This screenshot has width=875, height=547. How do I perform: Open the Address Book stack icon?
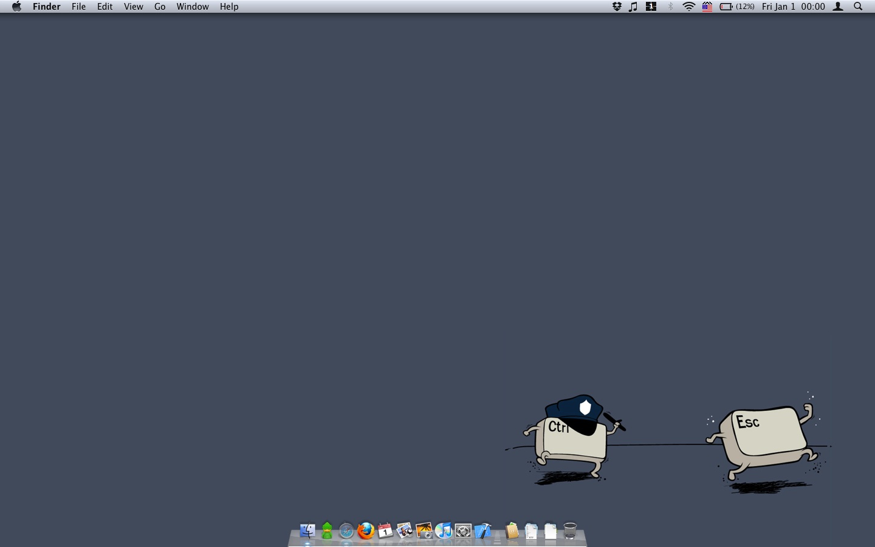(512, 531)
